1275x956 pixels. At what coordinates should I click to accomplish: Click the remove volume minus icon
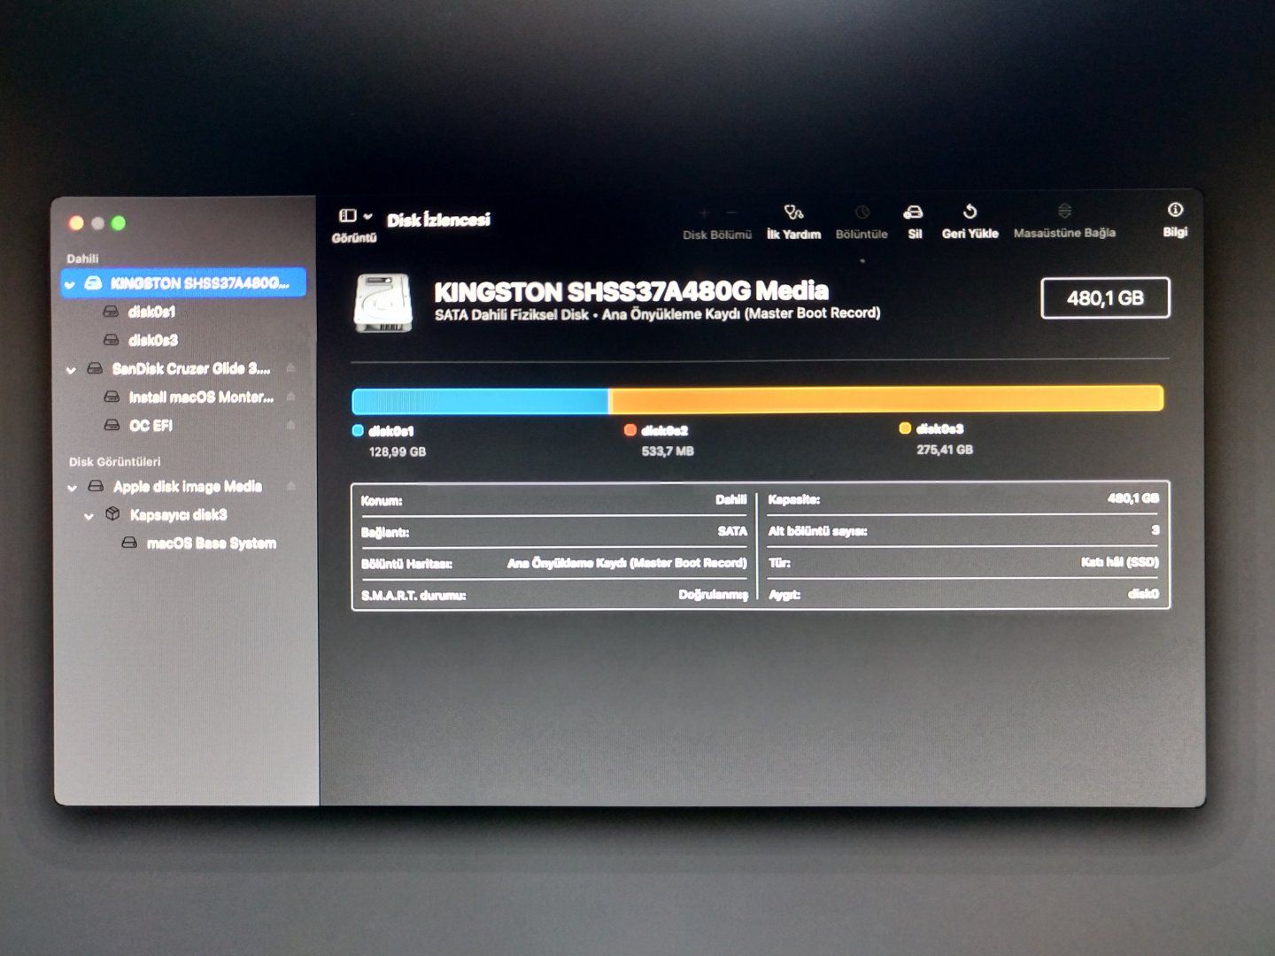pyautogui.click(x=731, y=212)
